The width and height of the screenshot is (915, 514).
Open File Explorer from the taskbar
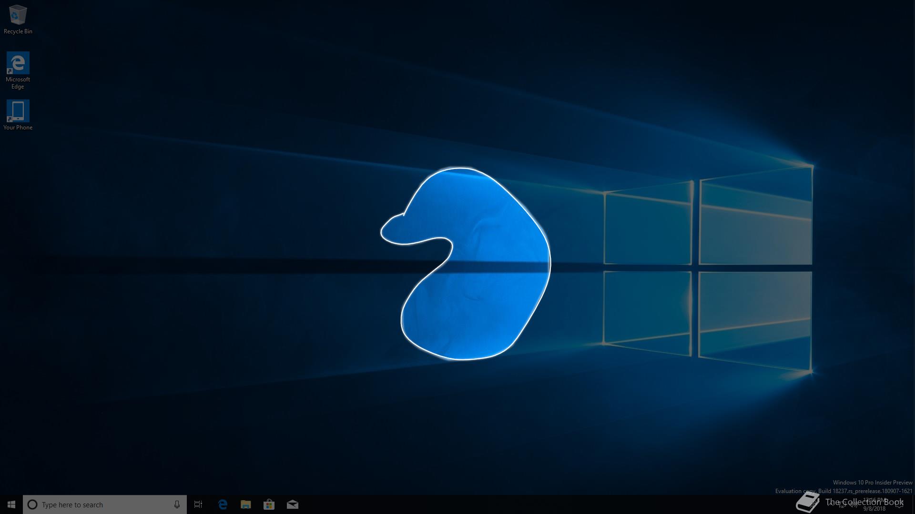point(245,504)
